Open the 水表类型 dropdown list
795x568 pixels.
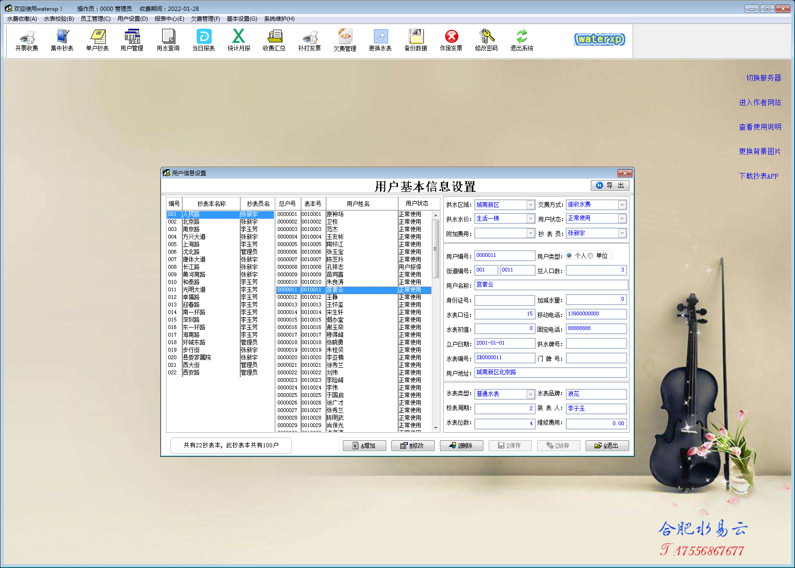coord(530,394)
